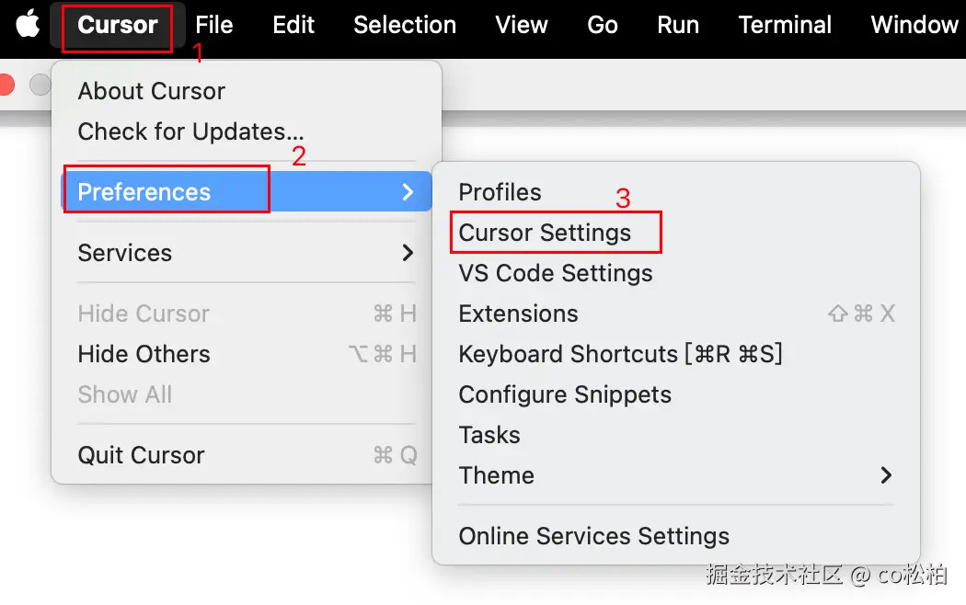Open the File menu
966x605 pixels.
pos(214,25)
